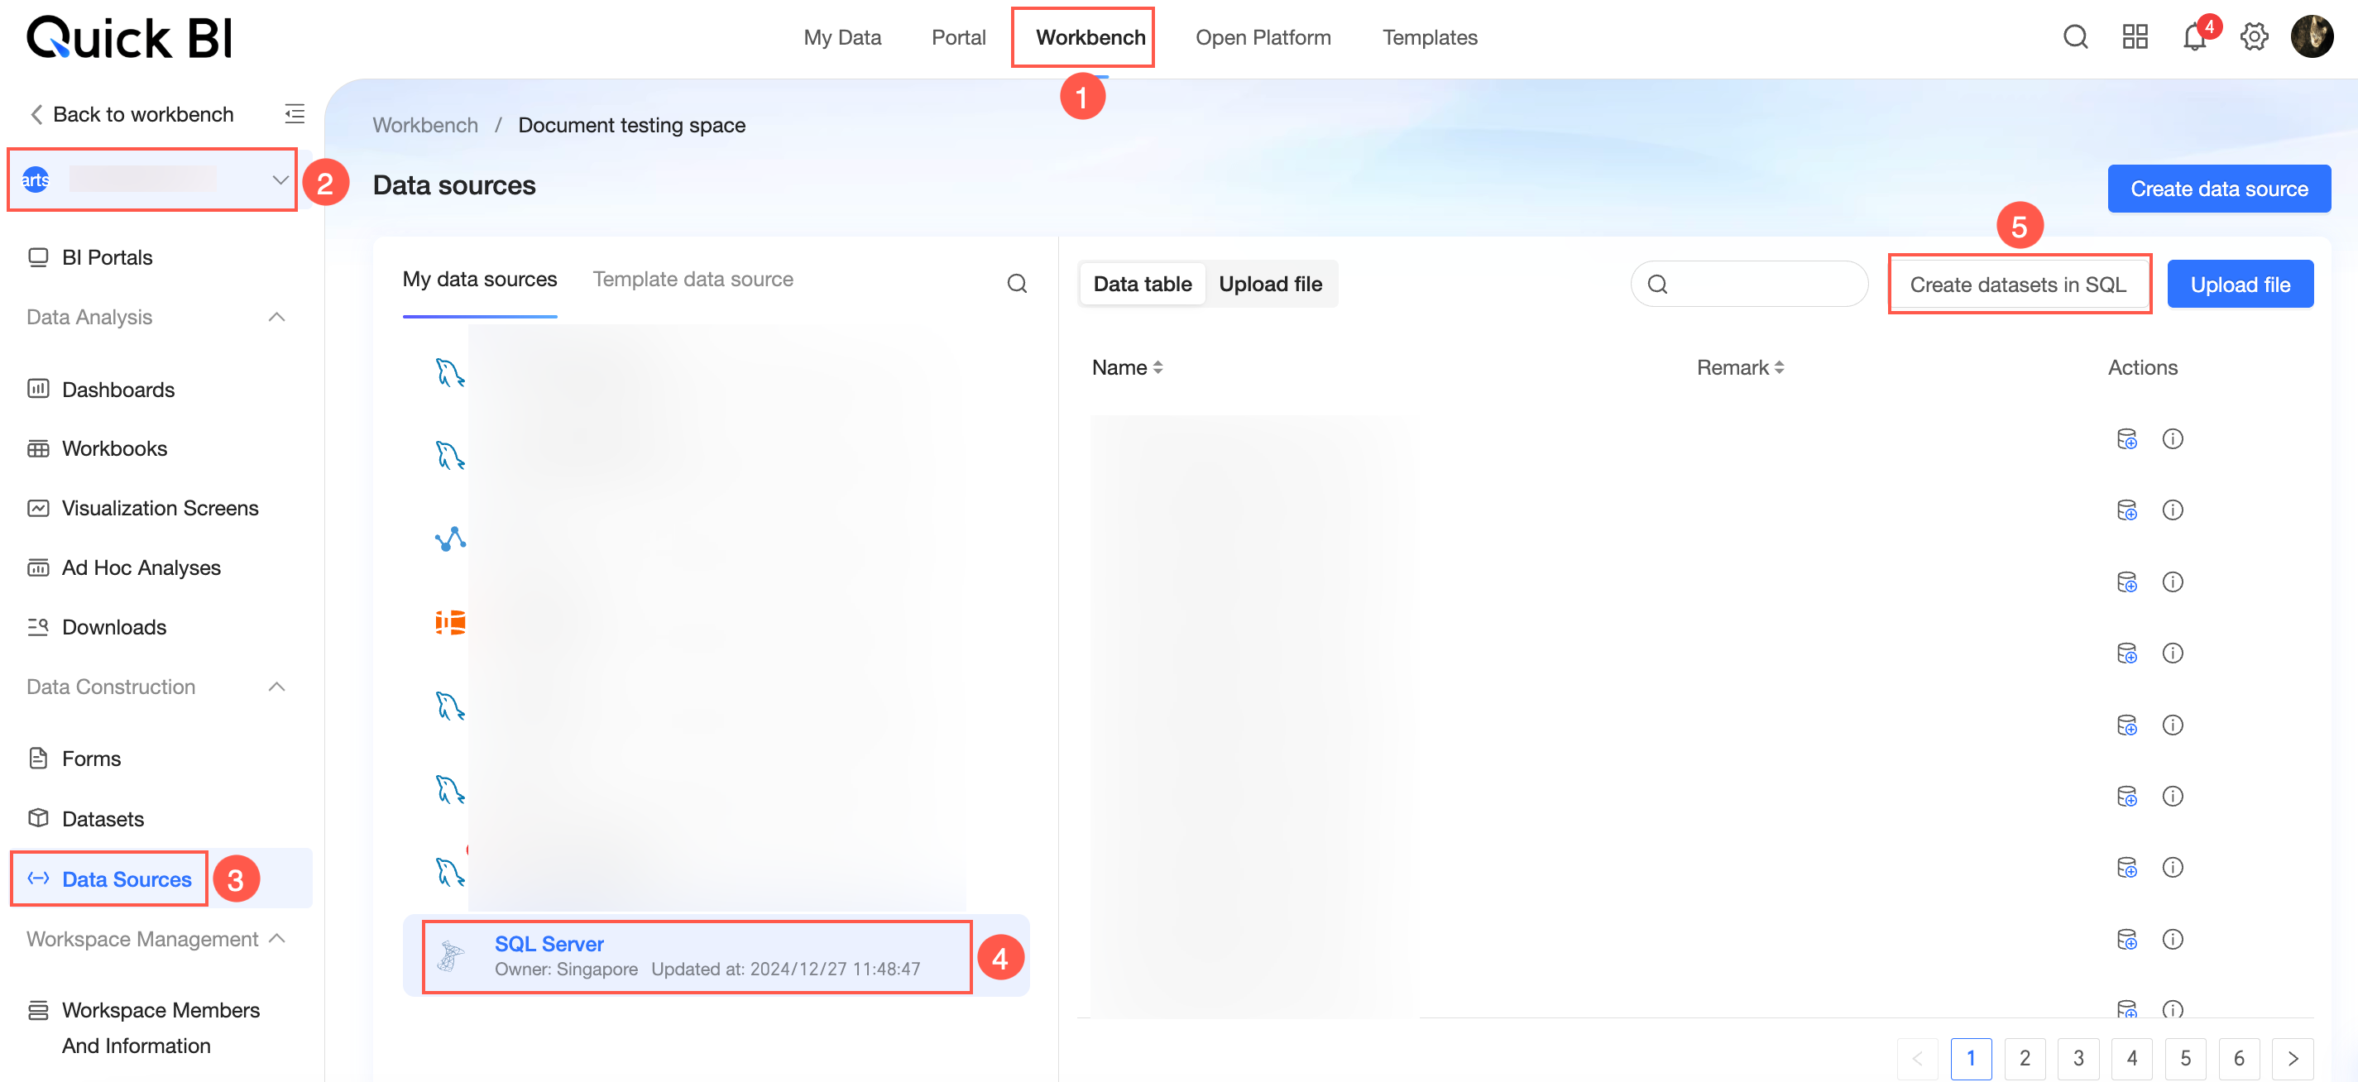Select the My data sources tab

(480, 280)
